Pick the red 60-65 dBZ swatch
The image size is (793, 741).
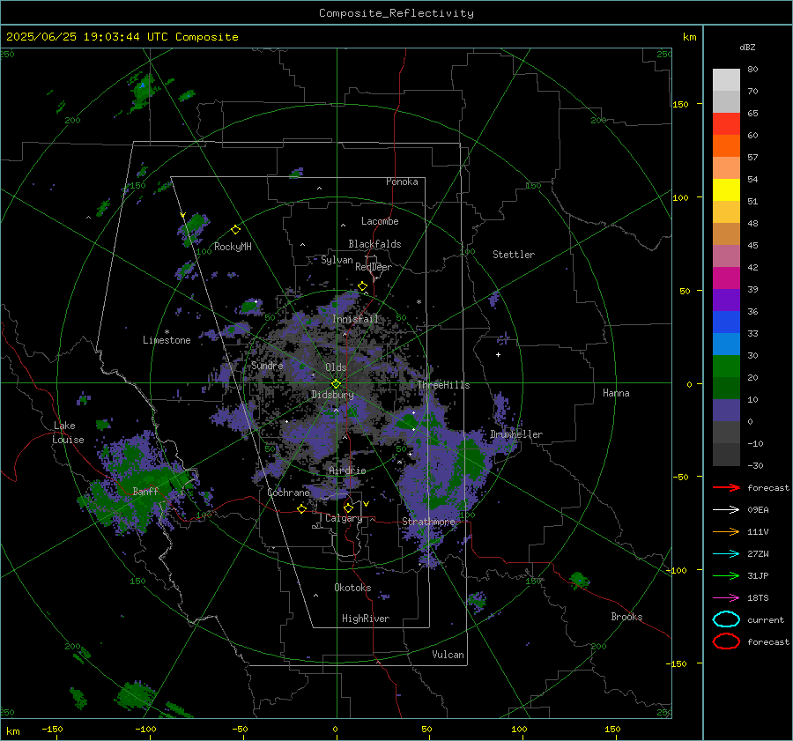pyautogui.click(x=726, y=124)
